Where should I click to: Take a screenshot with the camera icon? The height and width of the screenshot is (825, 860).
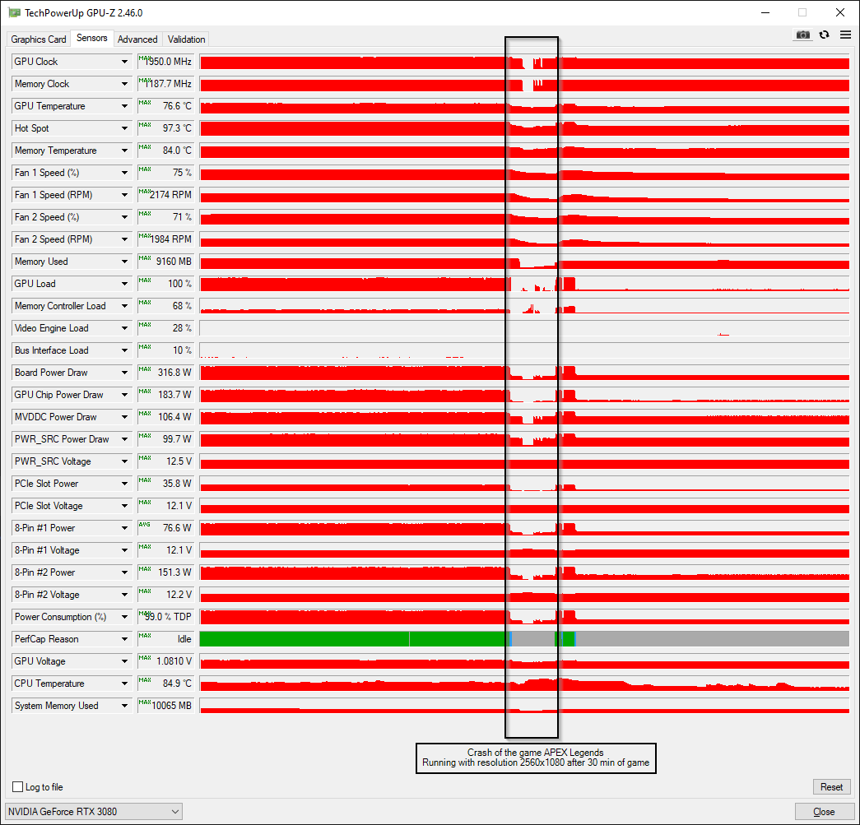click(x=802, y=35)
